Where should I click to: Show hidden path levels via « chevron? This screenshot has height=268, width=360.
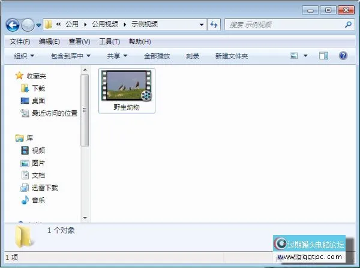coord(59,24)
